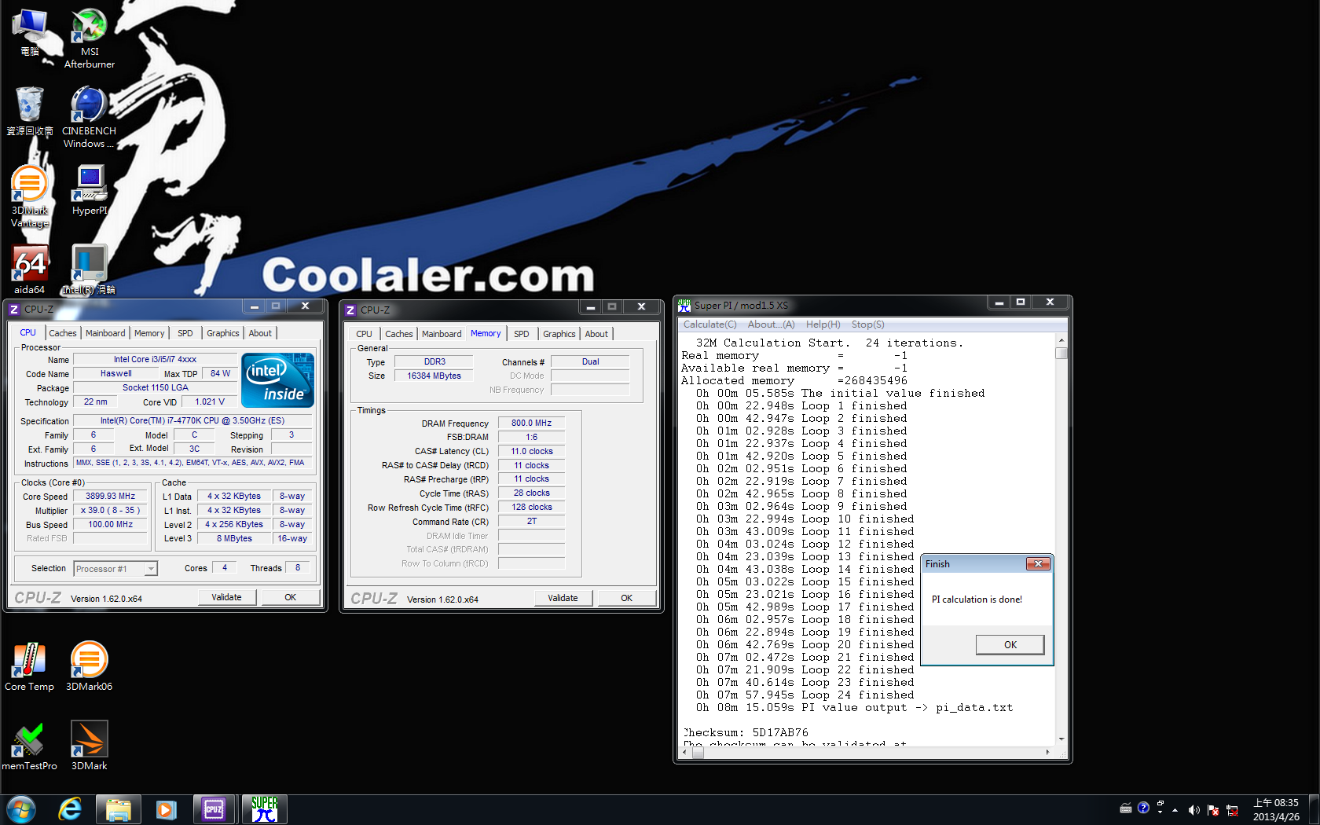Click Stop(S) in the Super PI menu bar
This screenshot has height=825, width=1320.
tap(867, 324)
